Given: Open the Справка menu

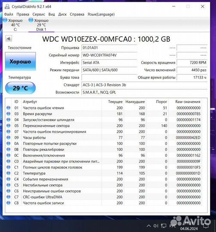Looking at the screenshot, I should pos(77,14).
